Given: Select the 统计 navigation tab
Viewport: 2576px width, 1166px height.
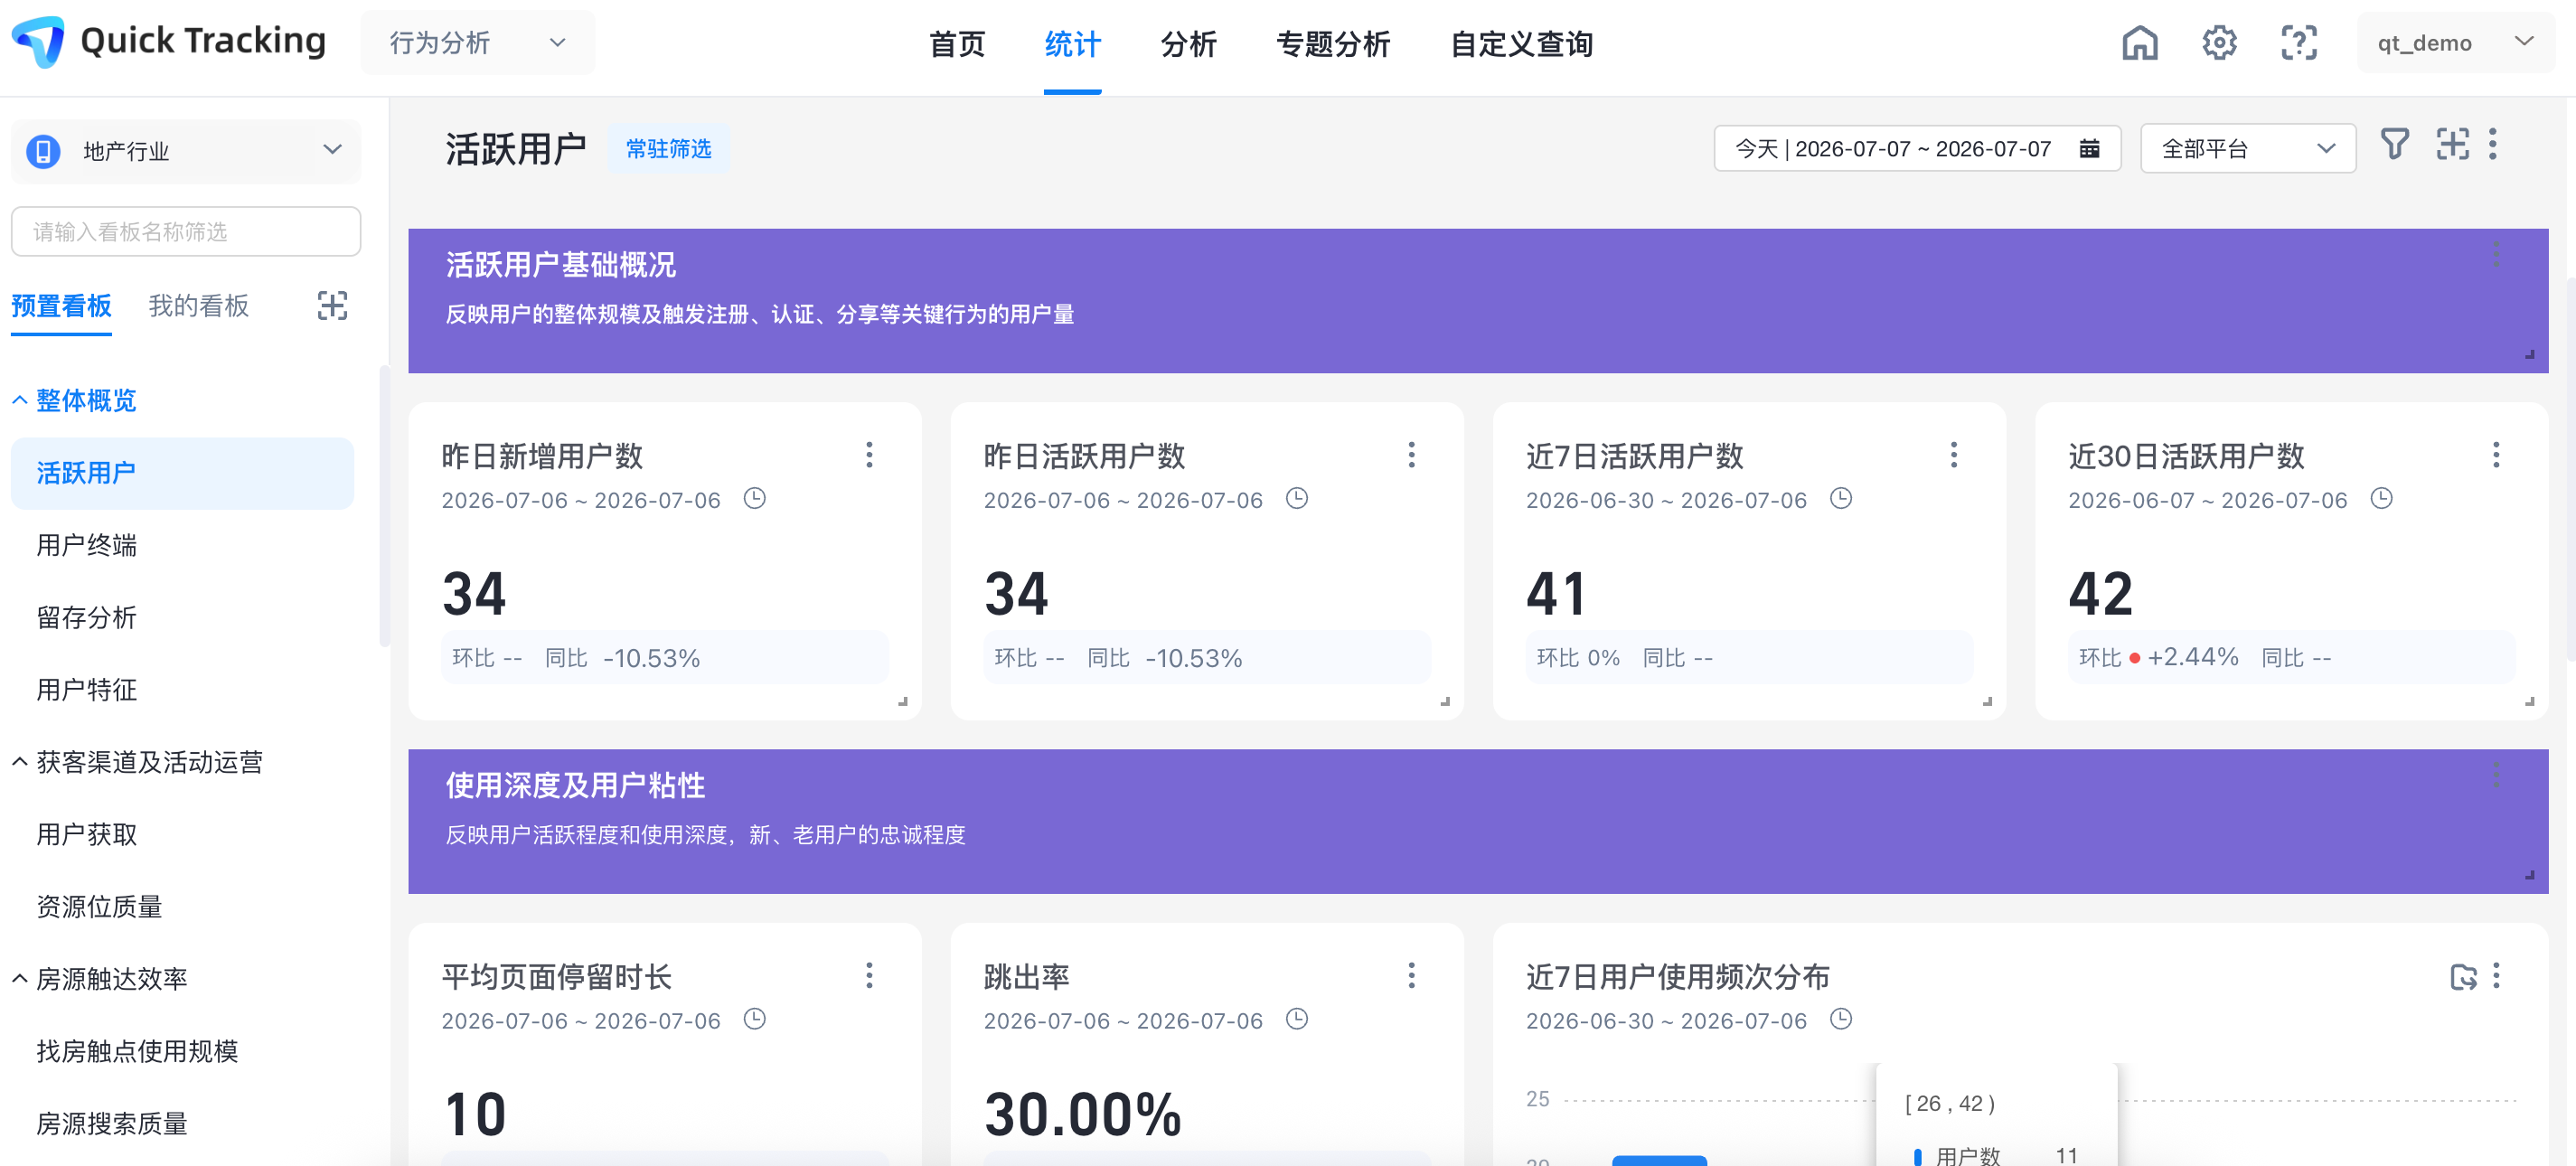Looking at the screenshot, I should click(1072, 44).
